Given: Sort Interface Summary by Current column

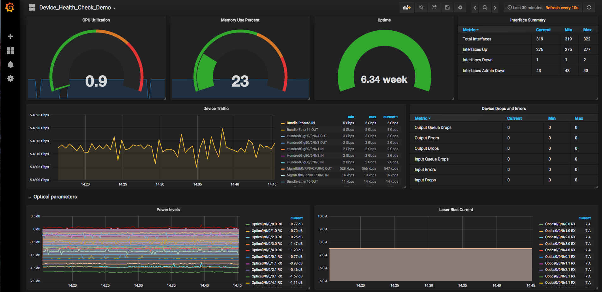Looking at the screenshot, I should 543,30.
